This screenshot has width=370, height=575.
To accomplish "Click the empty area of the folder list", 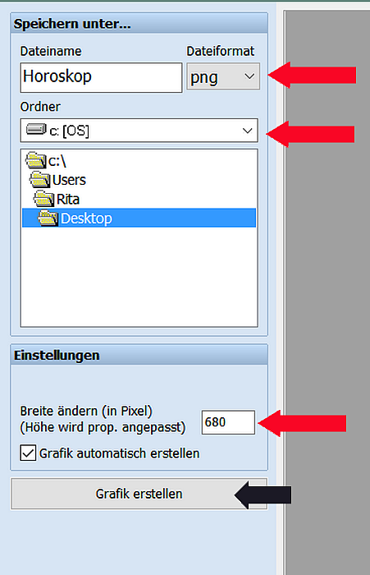I will coord(139,277).
